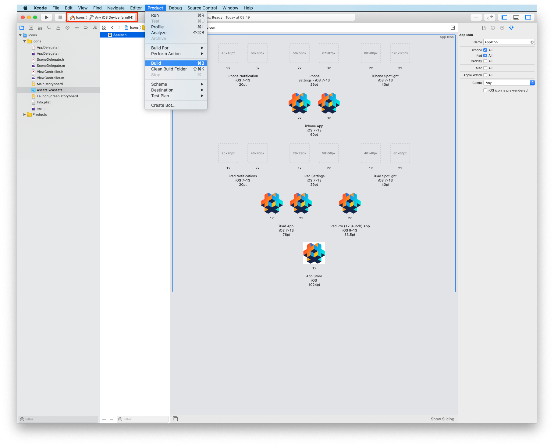The width and height of the screenshot is (554, 446).
Task: Click the Icons scheme selector
Action: click(78, 17)
